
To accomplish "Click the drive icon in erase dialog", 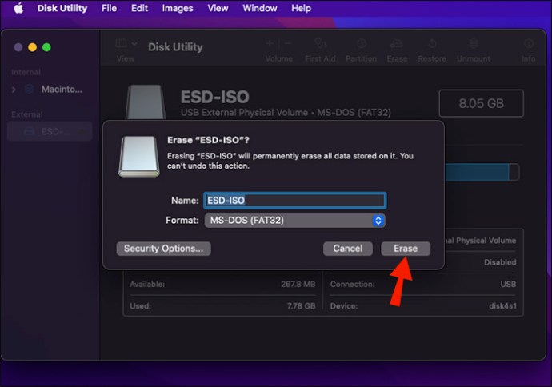I will pos(139,157).
